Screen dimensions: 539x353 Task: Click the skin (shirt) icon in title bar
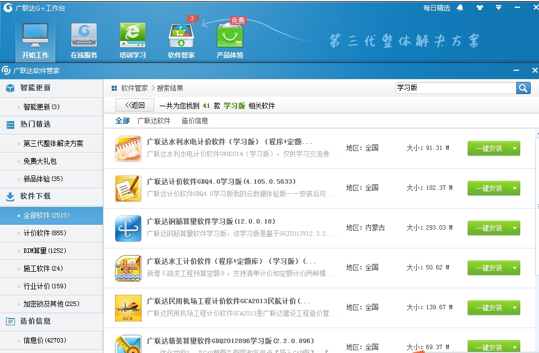(x=479, y=8)
